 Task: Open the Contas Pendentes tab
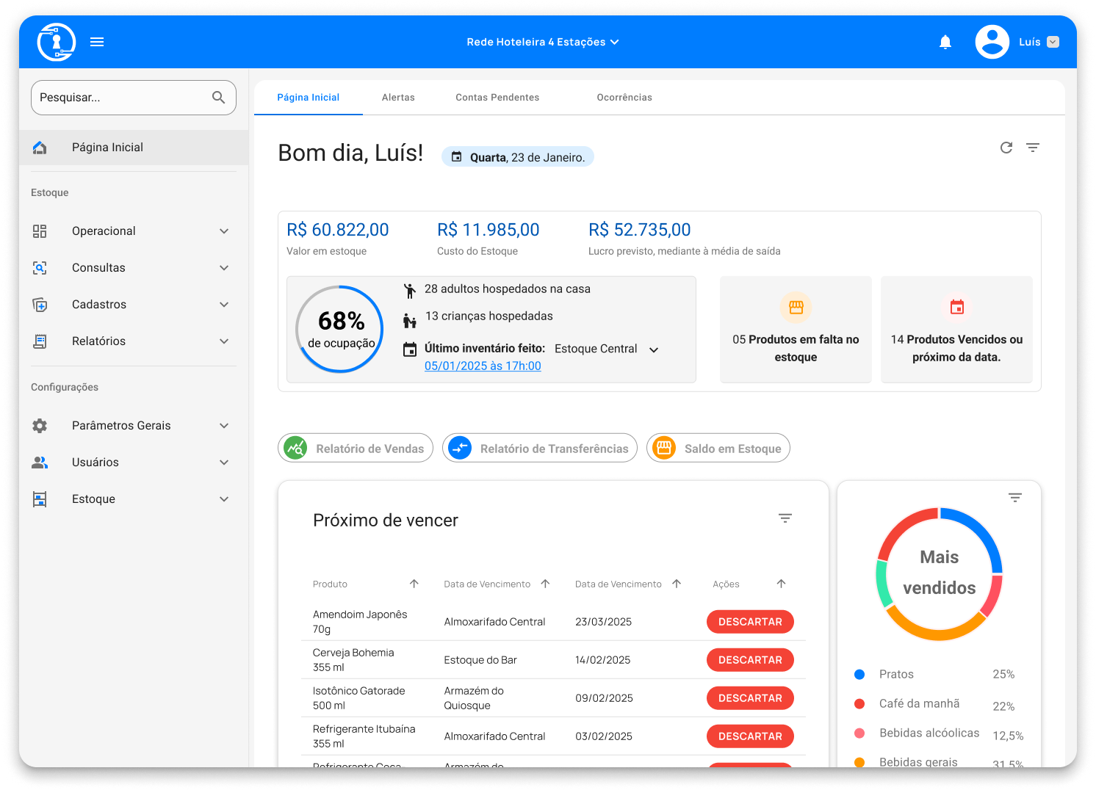point(497,98)
